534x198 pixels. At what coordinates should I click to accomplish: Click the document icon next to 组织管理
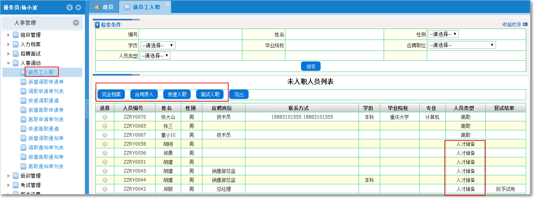(x=16, y=35)
